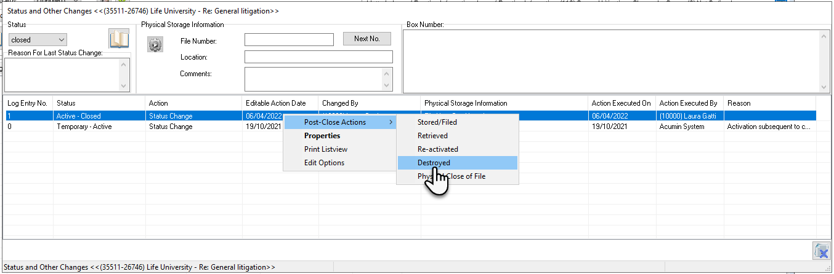Image resolution: width=834 pixels, height=274 pixels.
Task: Click the Next No. button
Action: 367,39
